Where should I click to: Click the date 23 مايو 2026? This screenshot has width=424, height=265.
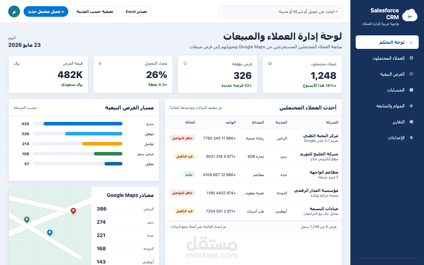(24, 45)
